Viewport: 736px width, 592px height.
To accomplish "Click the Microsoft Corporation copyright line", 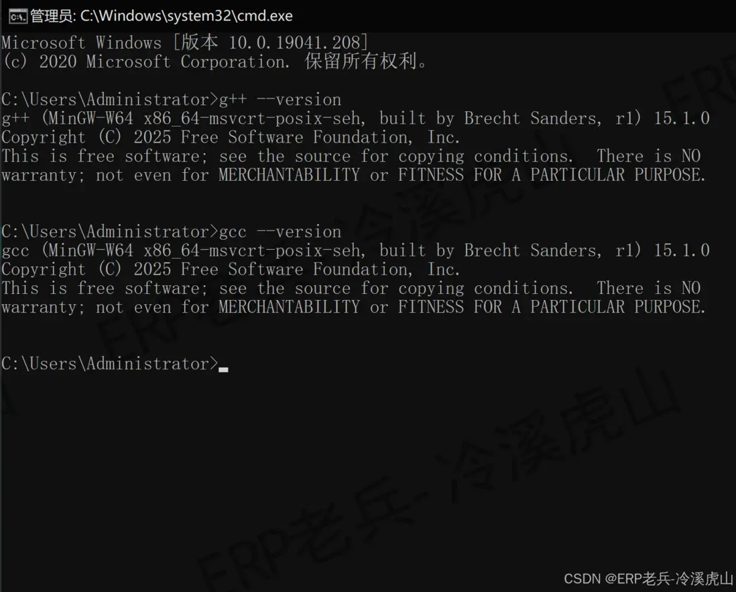I will [x=214, y=62].
